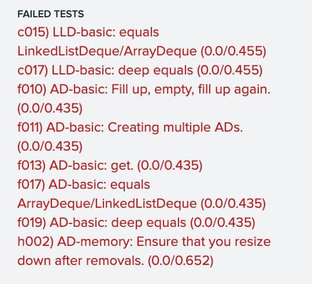Open test f010 Fill up, empty, fill up again
Image resolution: width=312 pixels, height=284 pixels.
click(x=144, y=89)
